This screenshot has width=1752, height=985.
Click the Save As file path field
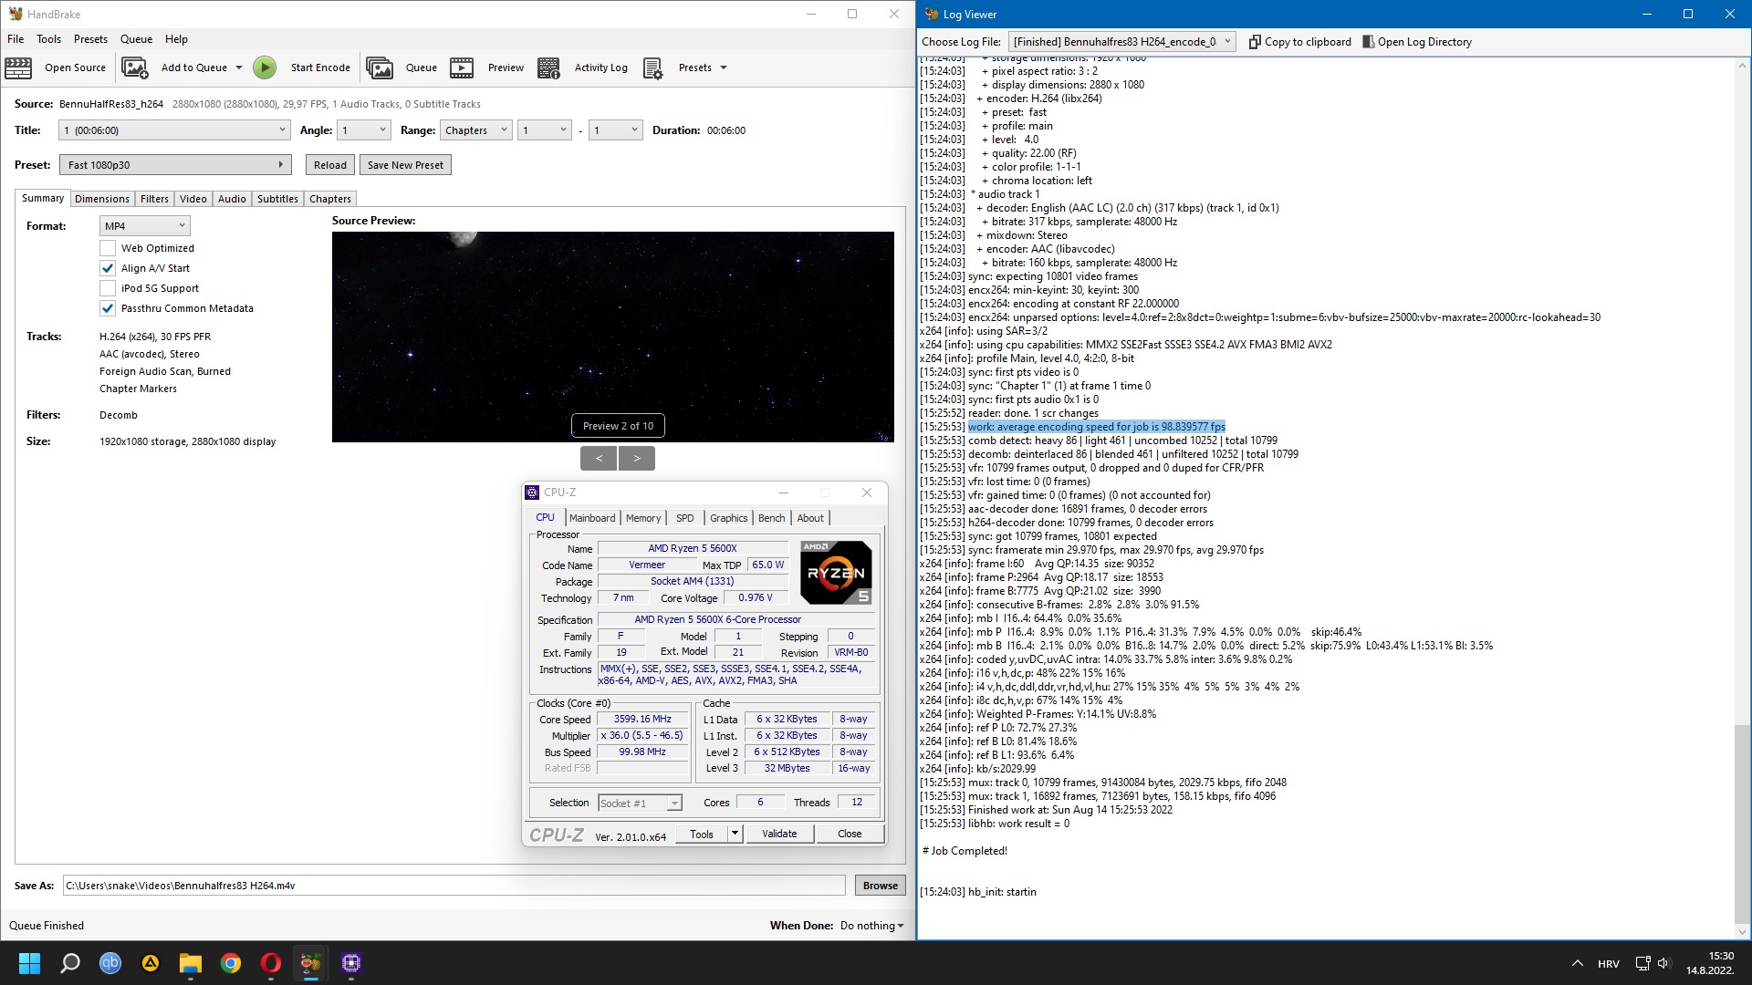coord(453,886)
